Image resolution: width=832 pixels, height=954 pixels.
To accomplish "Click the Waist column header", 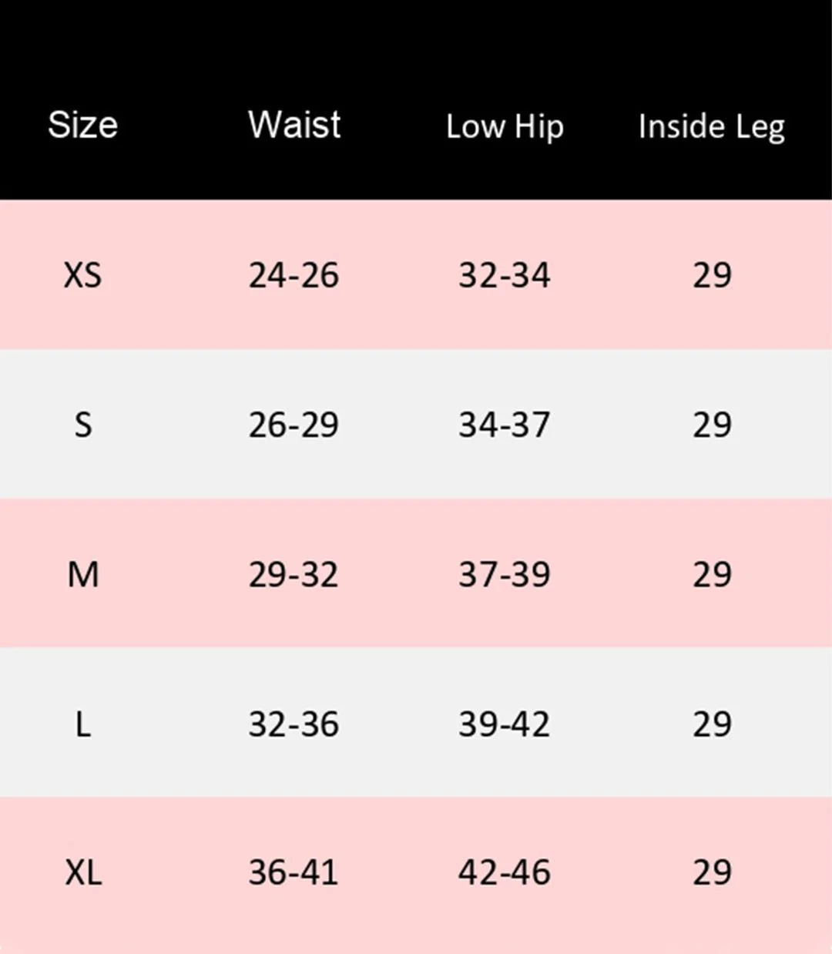I will point(294,125).
